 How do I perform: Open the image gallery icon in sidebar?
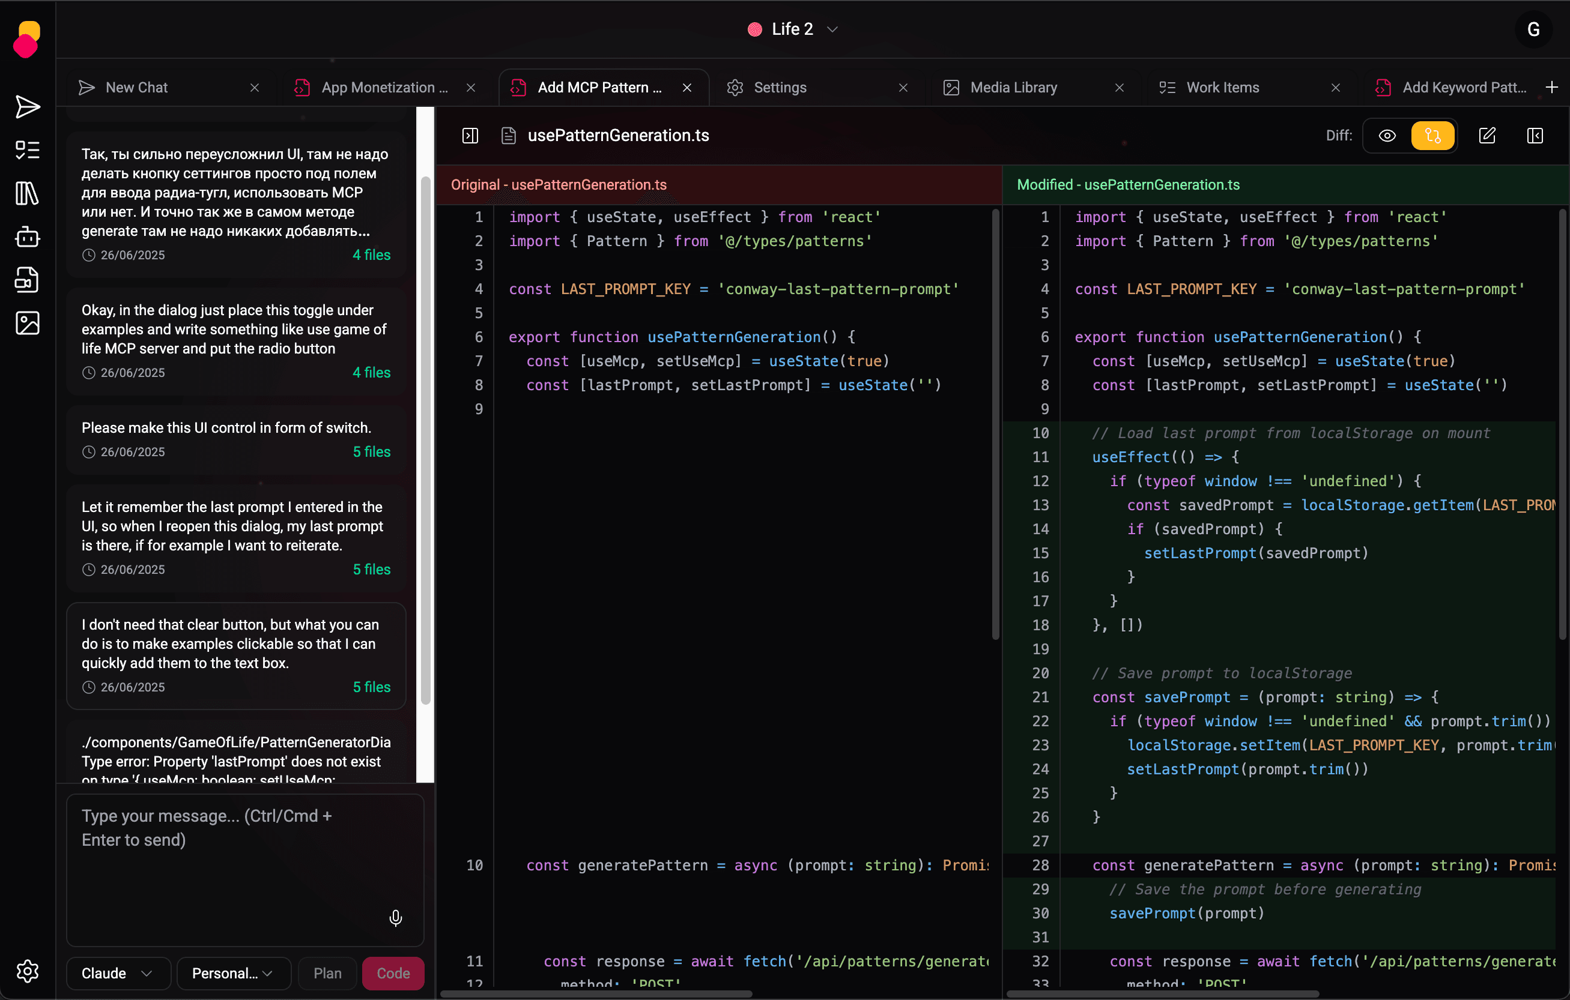coord(28,323)
